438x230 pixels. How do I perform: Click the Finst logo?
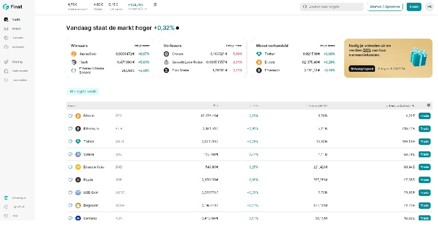coord(12,7)
